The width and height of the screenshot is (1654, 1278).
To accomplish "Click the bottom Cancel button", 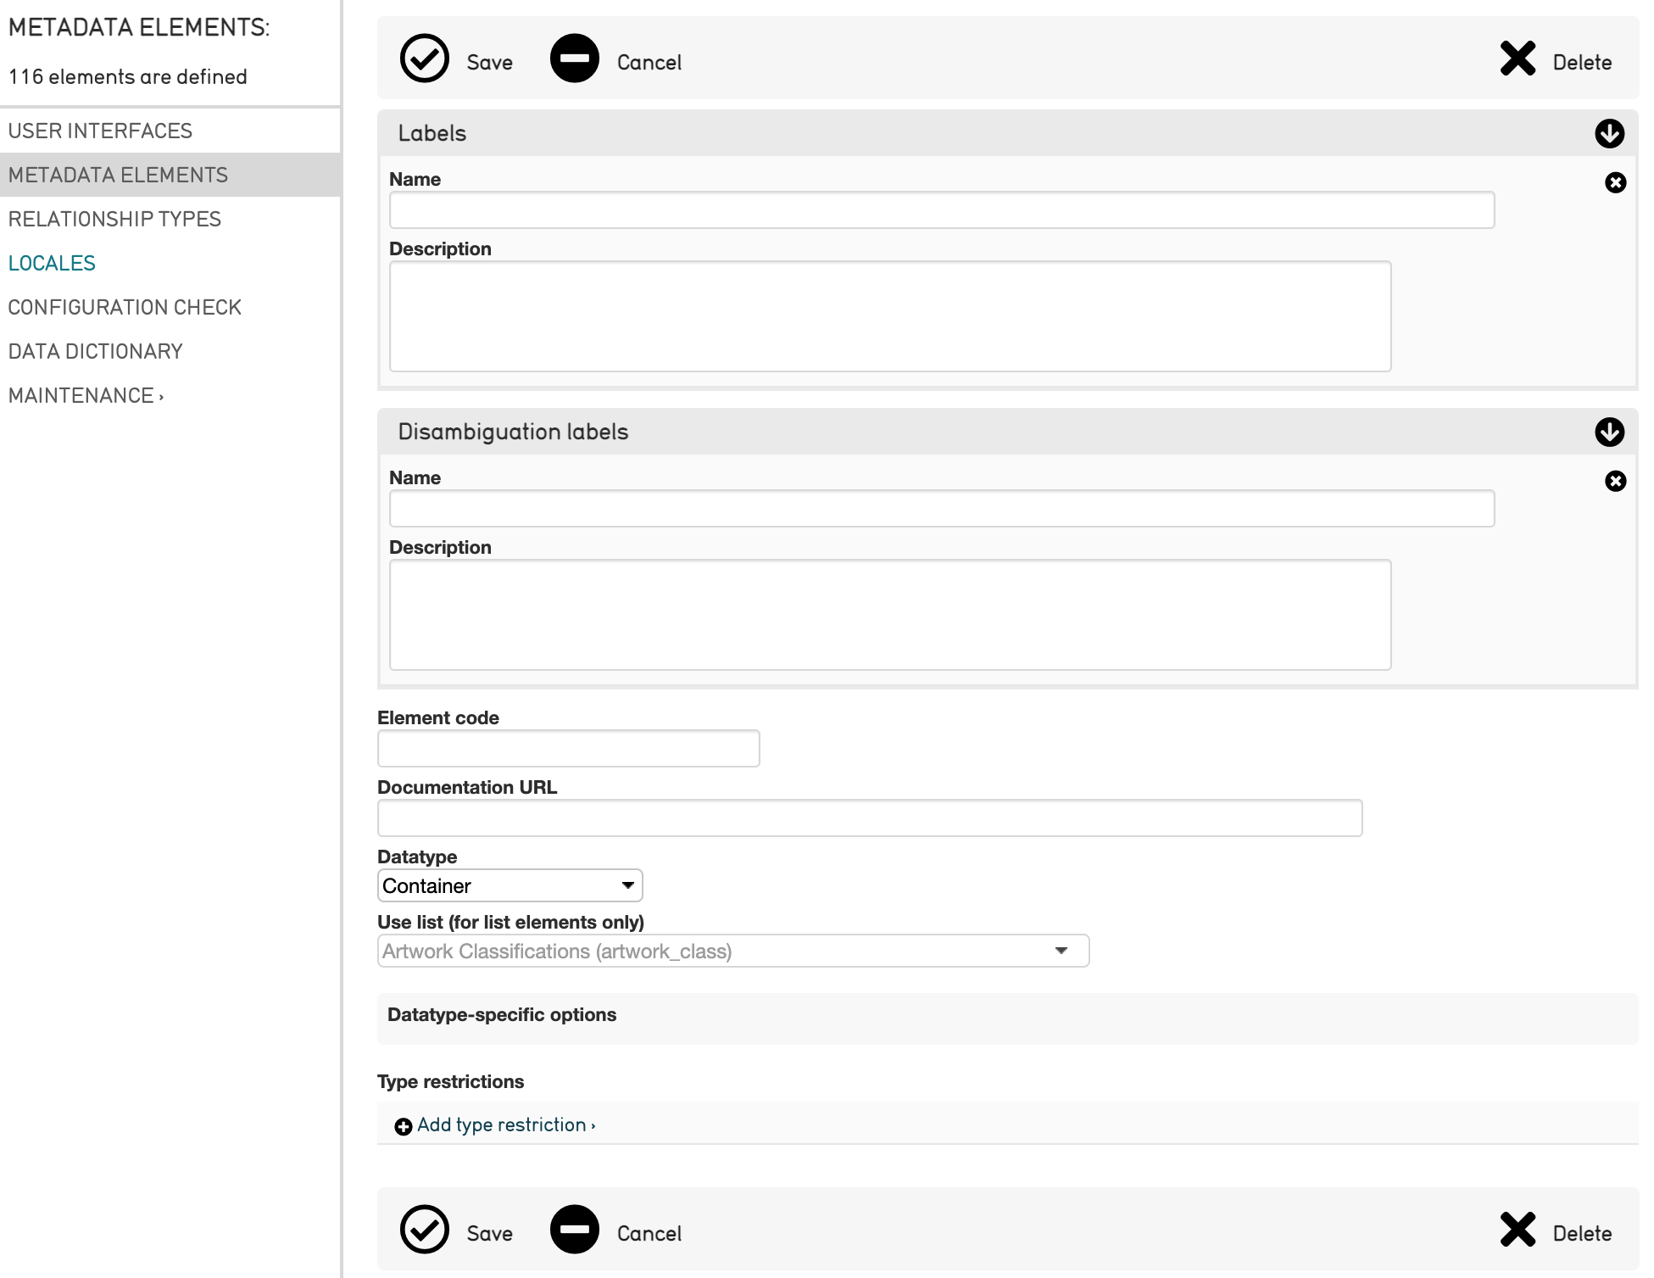I will click(x=648, y=1233).
